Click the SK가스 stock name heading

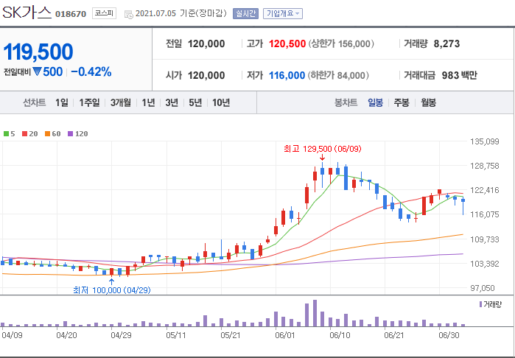(27, 13)
